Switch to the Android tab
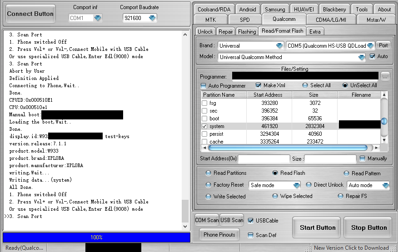This screenshot has height=252, width=398. [x=248, y=10]
